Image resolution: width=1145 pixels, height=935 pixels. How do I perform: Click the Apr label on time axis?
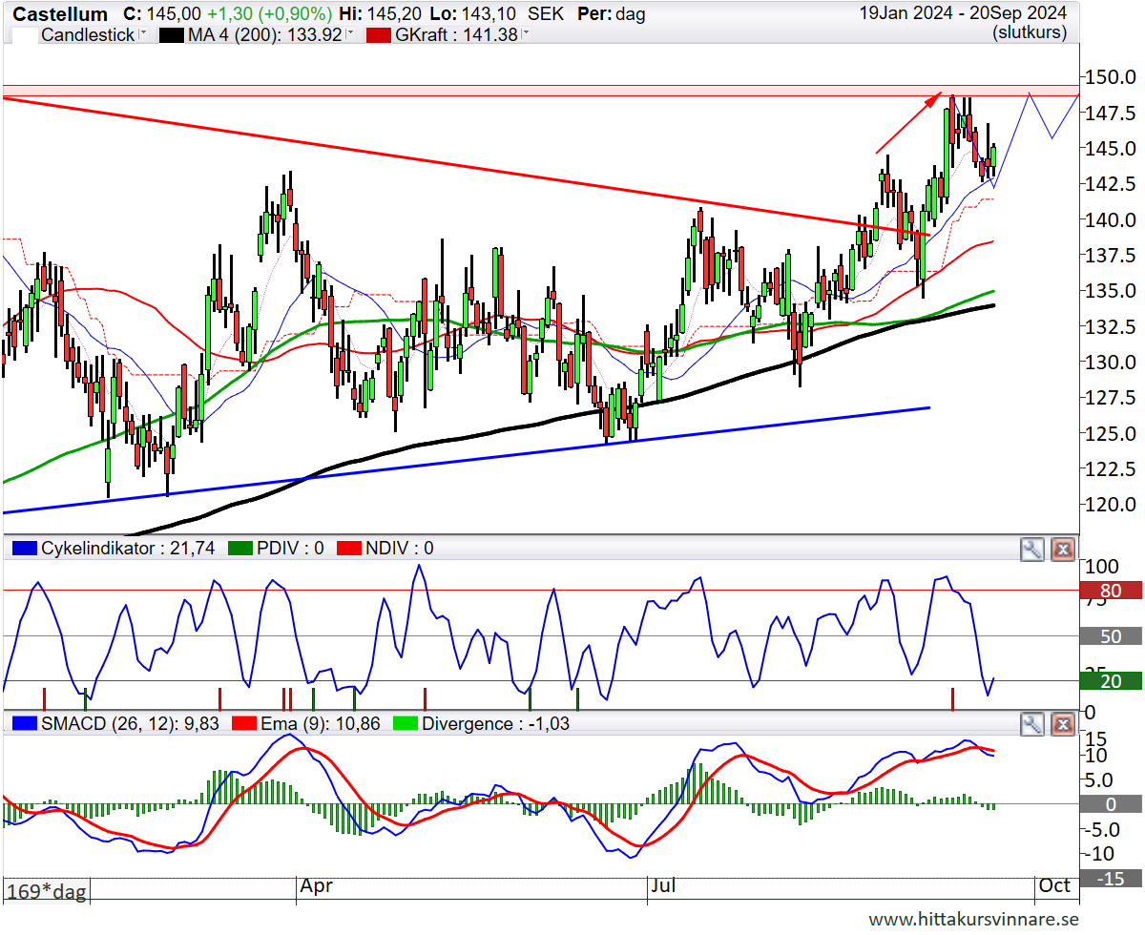pos(316,886)
